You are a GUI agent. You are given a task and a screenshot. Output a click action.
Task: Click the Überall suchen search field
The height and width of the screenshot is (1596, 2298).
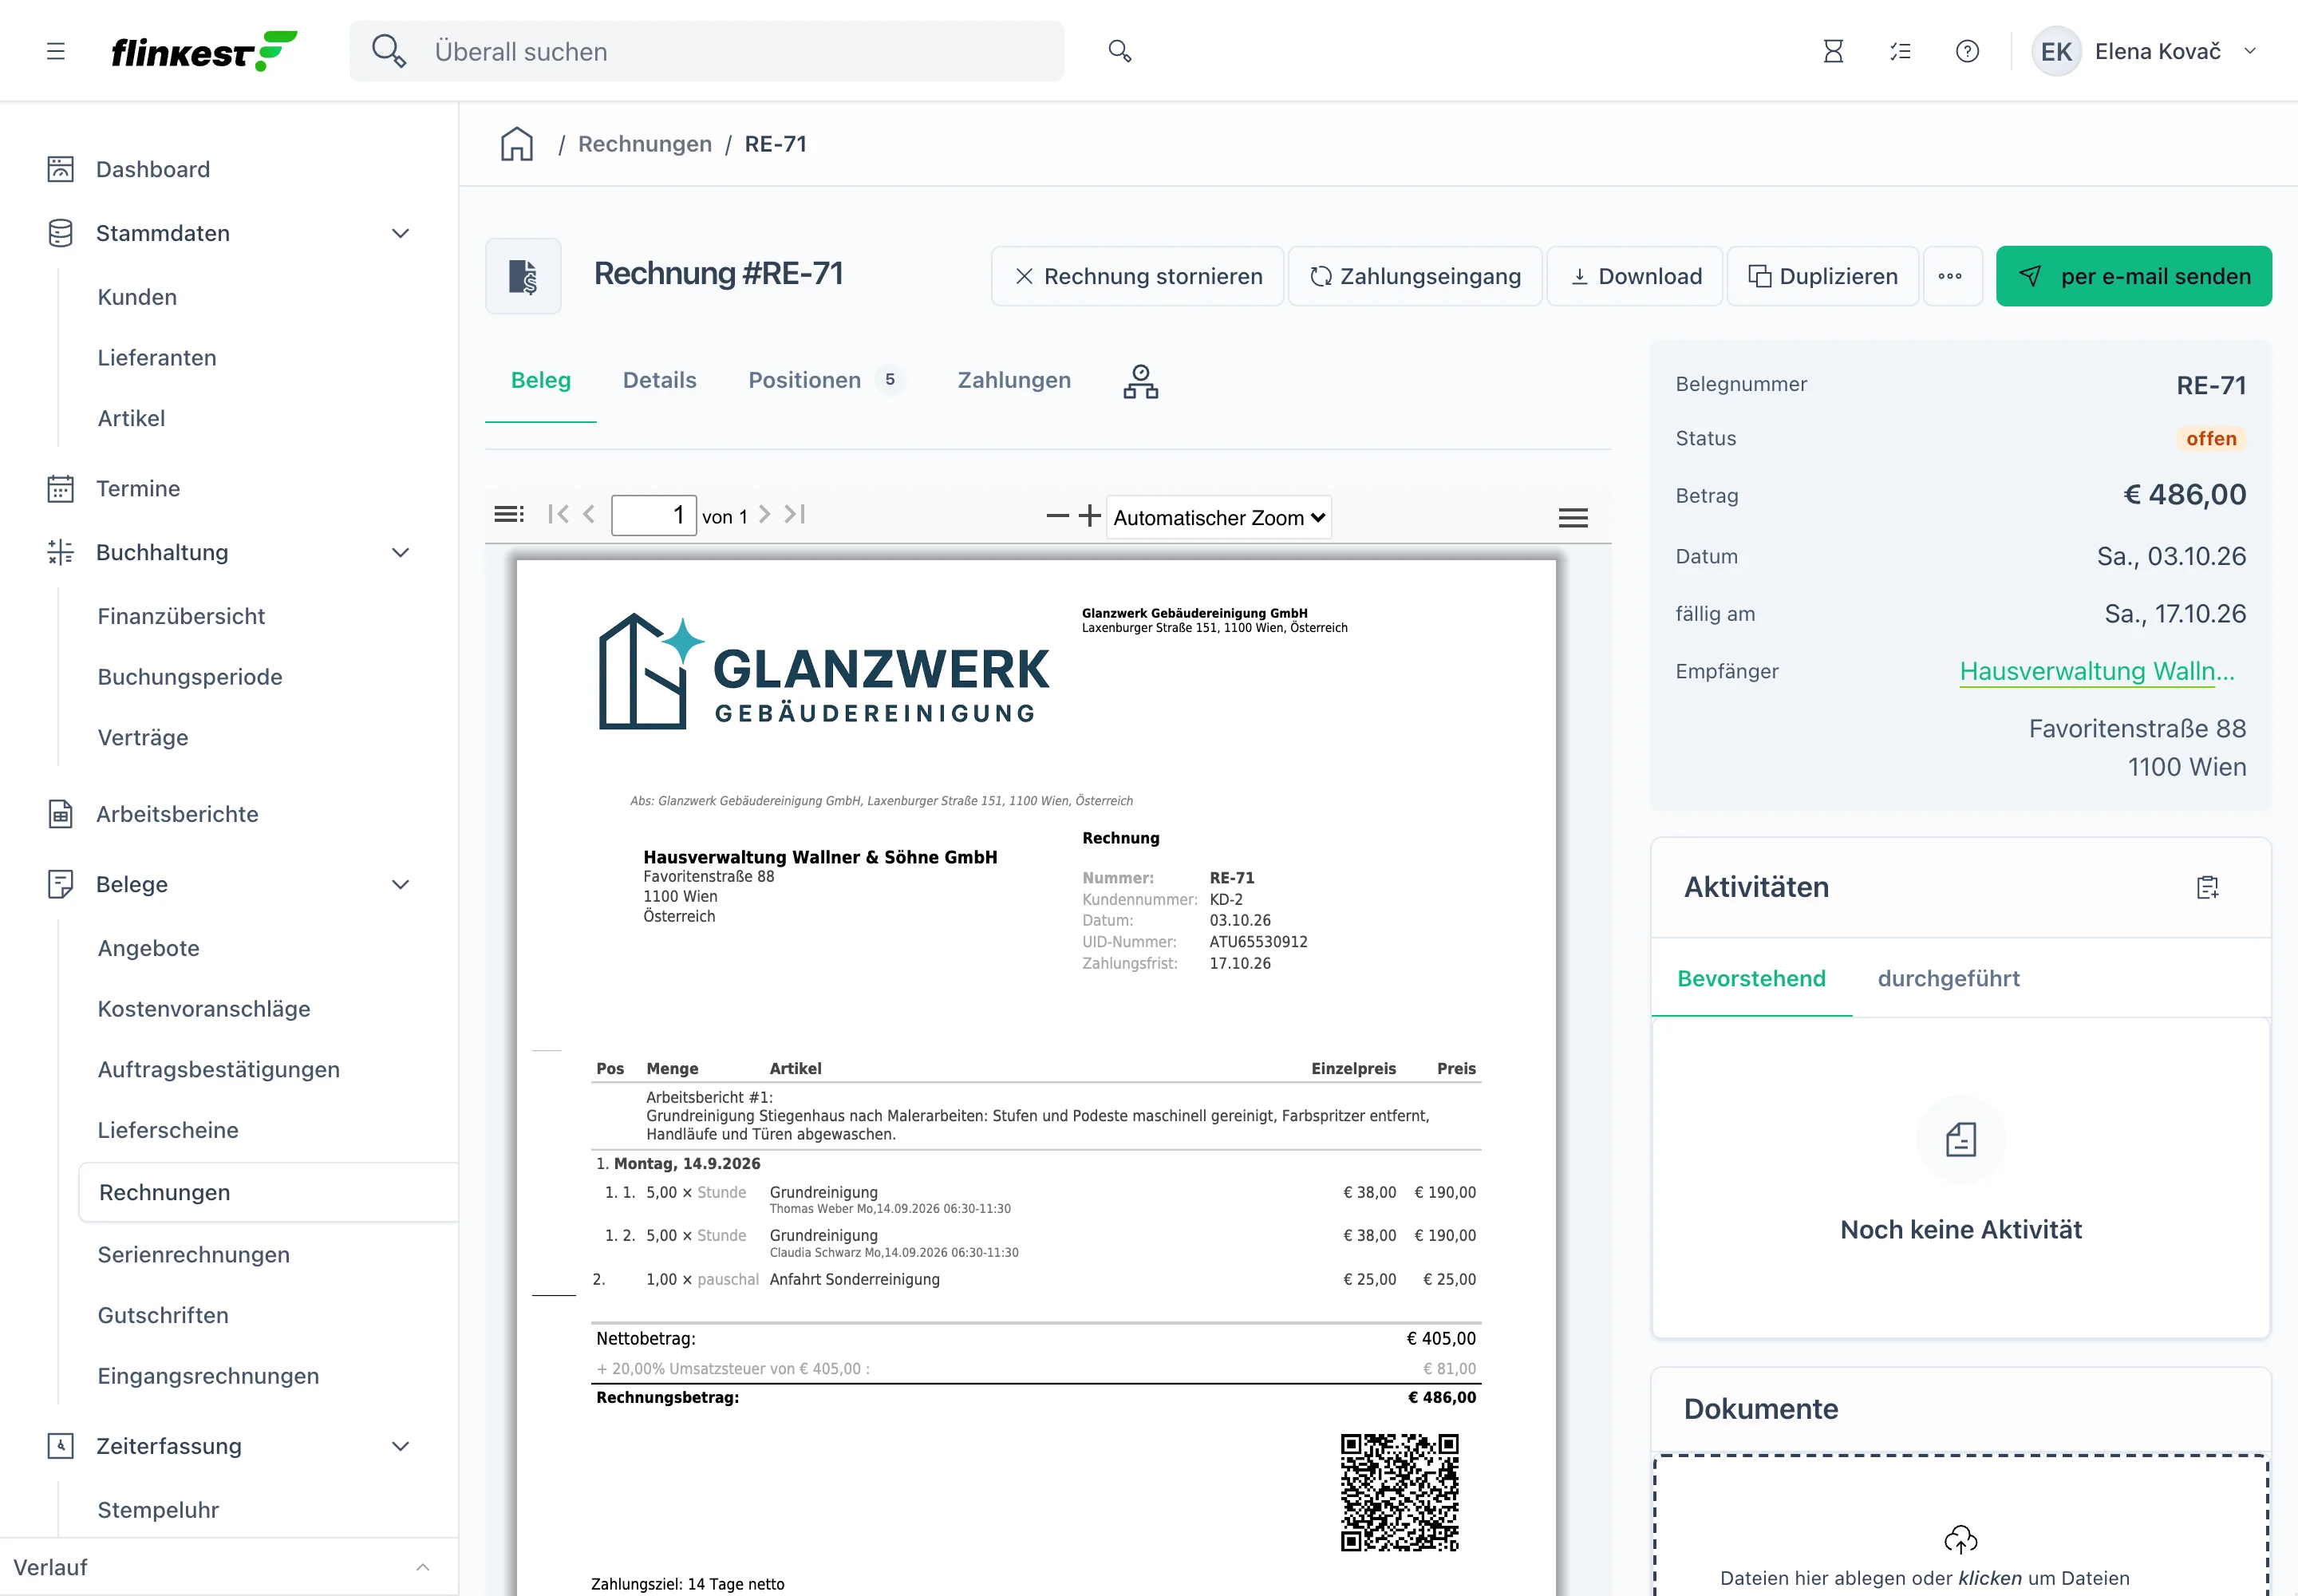tap(707, 52)
